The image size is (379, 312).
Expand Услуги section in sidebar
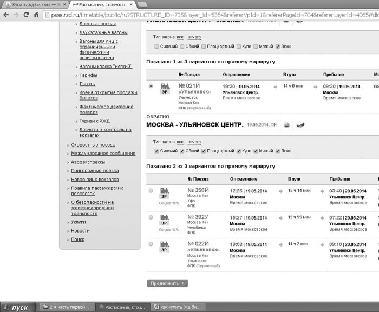click(x=79, y=222)
